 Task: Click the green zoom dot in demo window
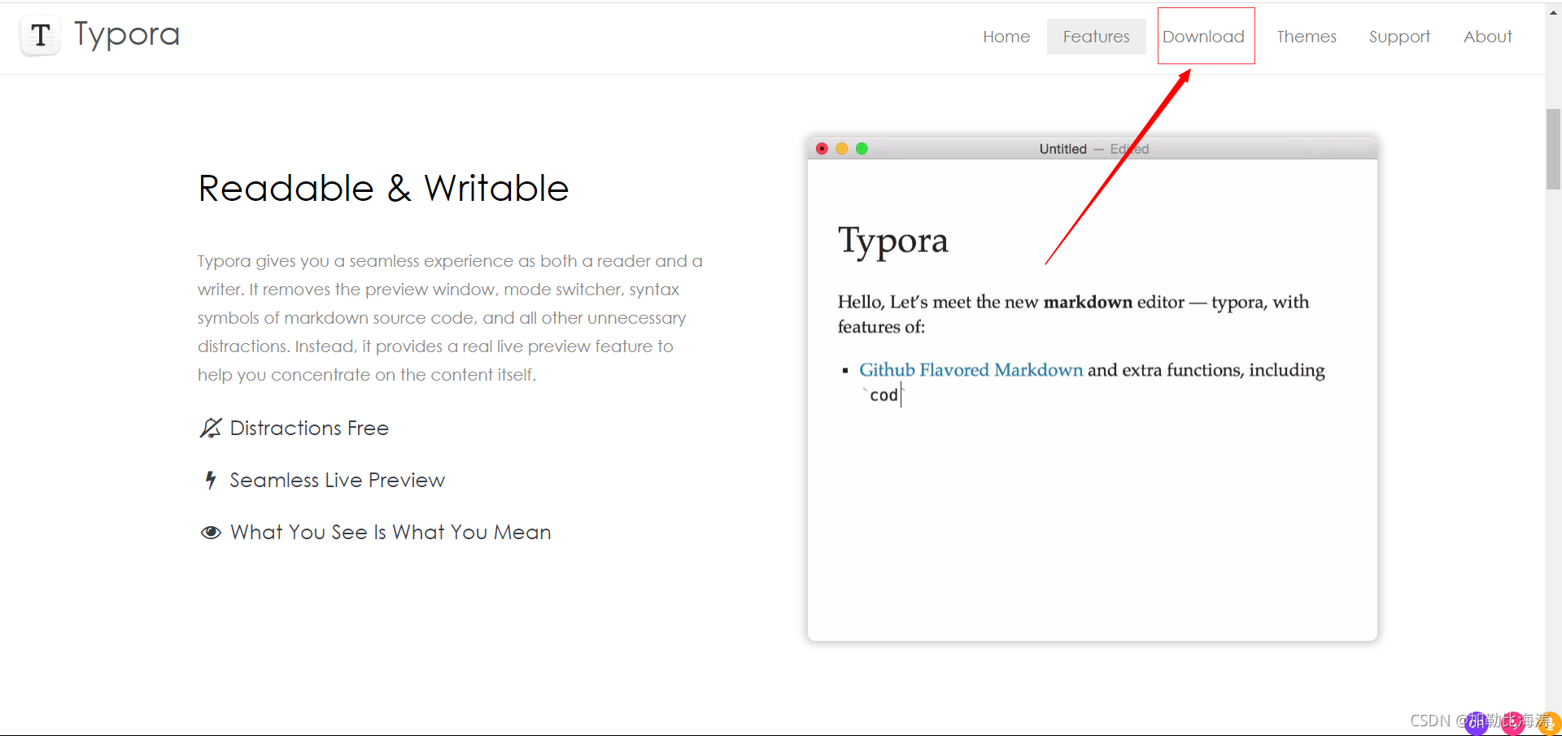tap(862, 148)
